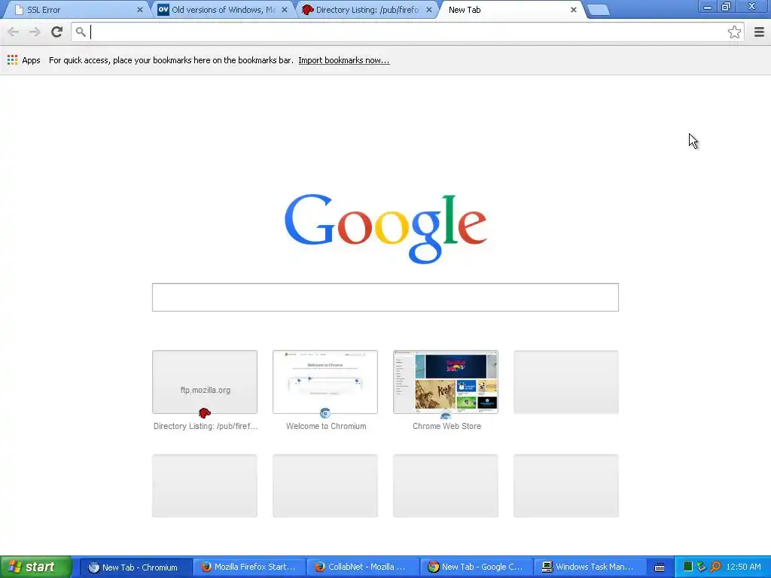
Task: Switch to Mozilla Firefox Start taskbar item
Action: click(x=249, y=567)
